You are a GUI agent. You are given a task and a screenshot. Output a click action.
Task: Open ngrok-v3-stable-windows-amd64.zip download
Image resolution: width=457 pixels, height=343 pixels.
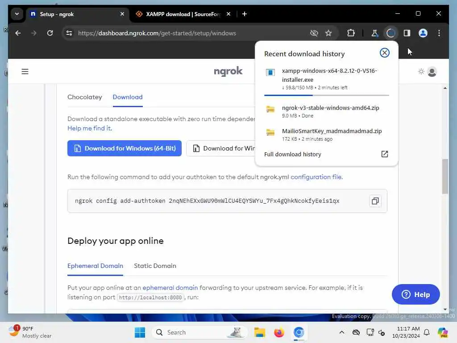click(x=326, y=111)
